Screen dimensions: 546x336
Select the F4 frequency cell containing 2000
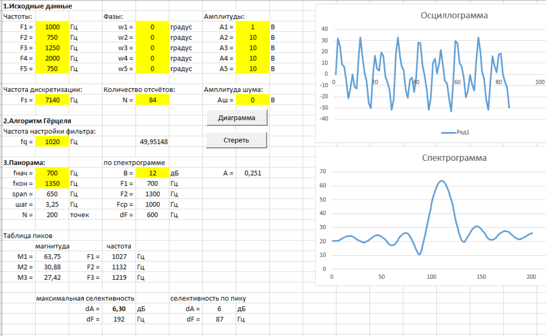pos(52,58)
